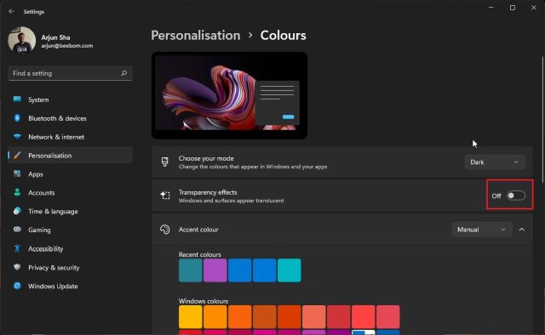The height and width of the screenshot is (335, 545).
Task: Open Network & internet settings
Action: (70, 137)
